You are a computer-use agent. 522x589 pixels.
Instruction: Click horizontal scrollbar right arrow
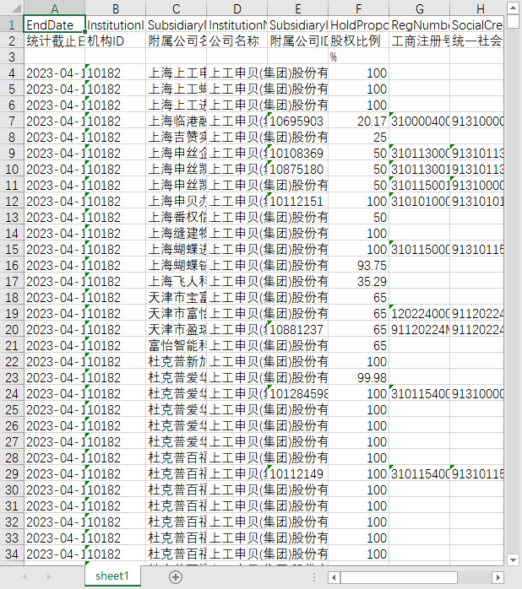498,577
